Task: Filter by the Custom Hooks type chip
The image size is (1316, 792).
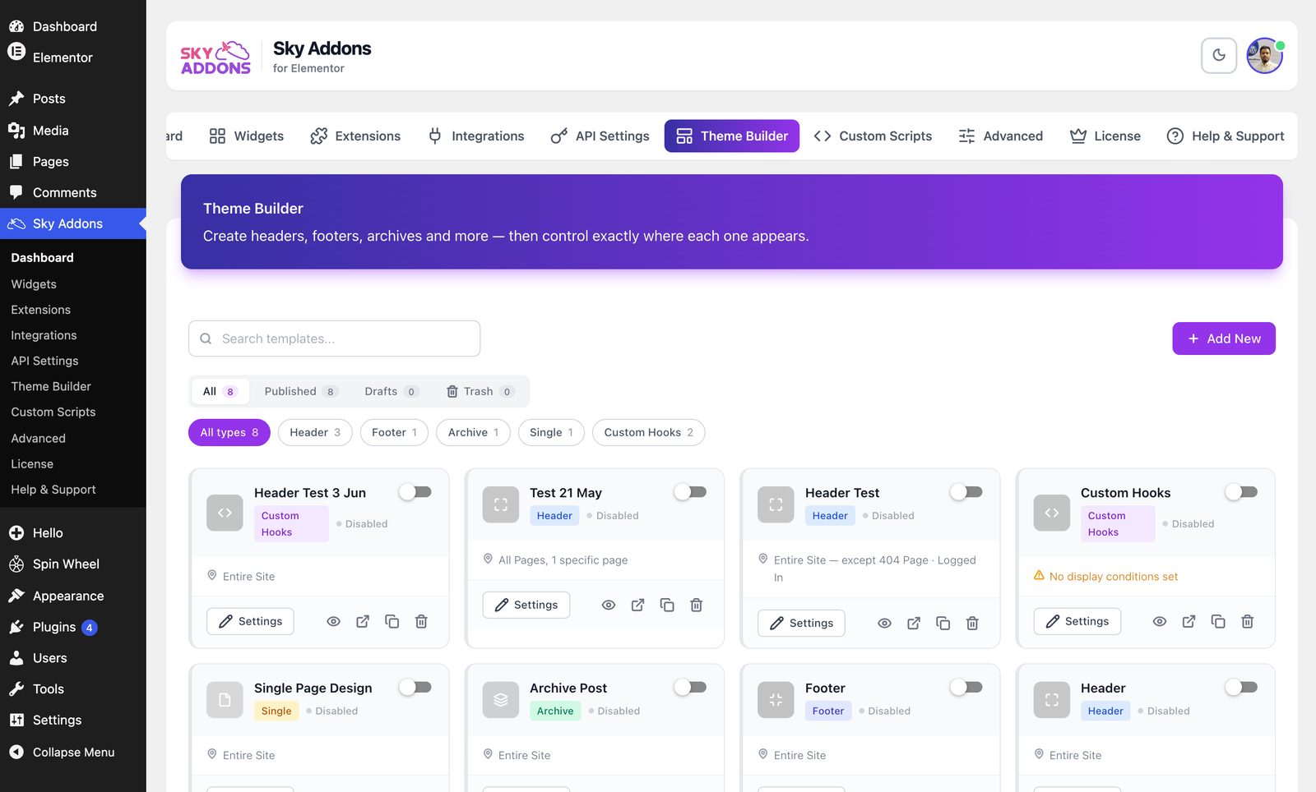Action: pyautogui.click(x=648, y=433)
